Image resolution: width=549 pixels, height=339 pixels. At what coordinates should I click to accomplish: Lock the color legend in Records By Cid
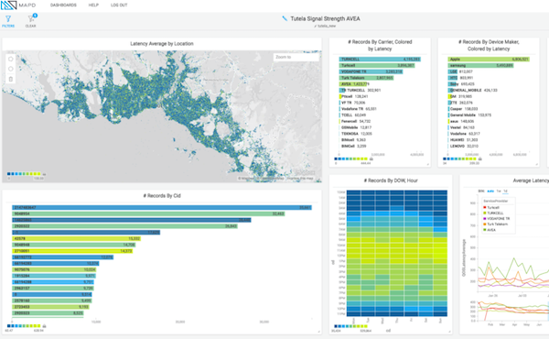[x=44, y=326]
